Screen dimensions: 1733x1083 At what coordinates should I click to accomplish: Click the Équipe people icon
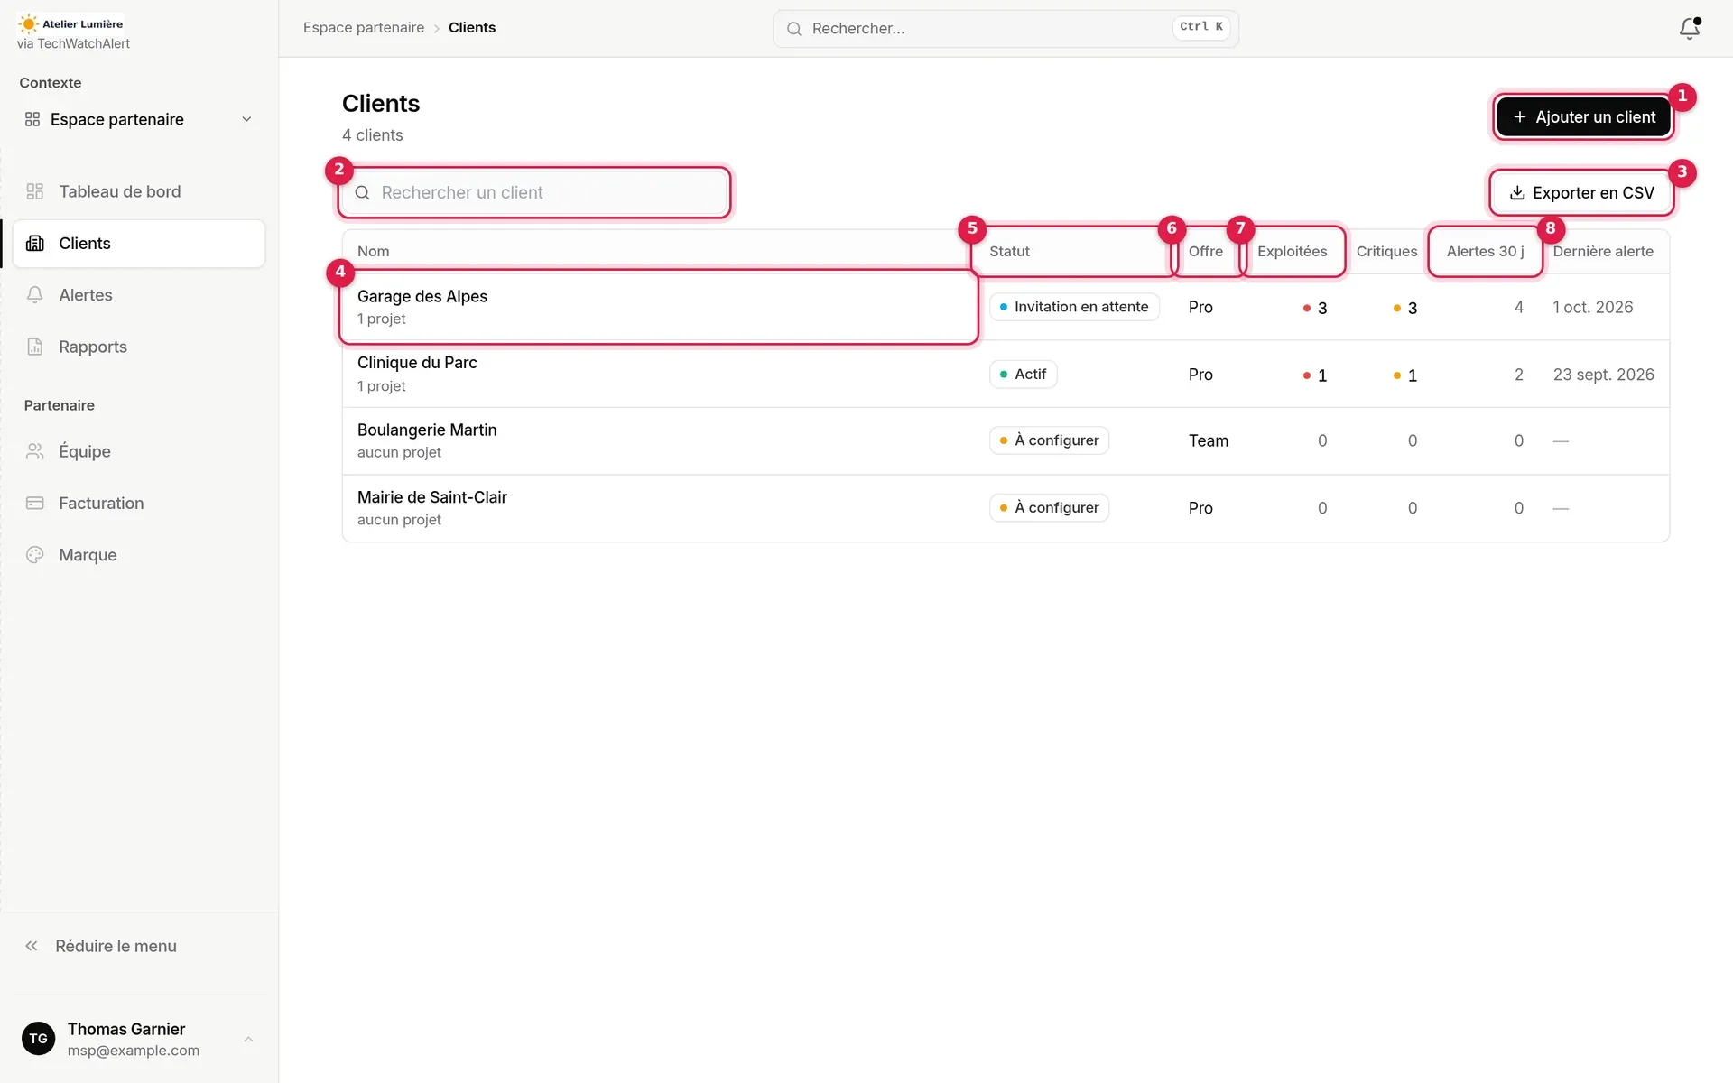[35, 451]
